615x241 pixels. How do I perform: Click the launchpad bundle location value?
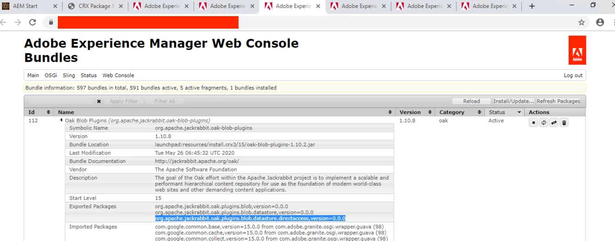click(x=235, y=145)
